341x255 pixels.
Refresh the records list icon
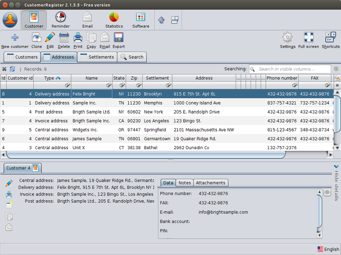(x=12, y=69)
